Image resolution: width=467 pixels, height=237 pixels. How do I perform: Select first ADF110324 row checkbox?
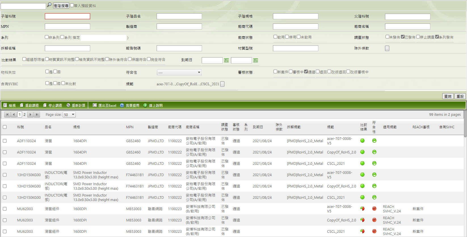[x=5, y=141]
